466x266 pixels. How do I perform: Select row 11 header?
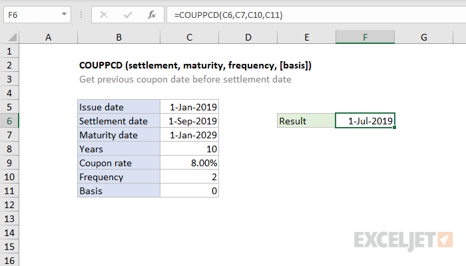coord(9,191)
